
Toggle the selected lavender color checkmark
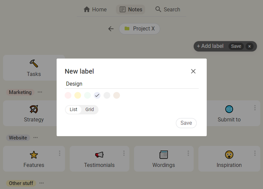[97, 95]
